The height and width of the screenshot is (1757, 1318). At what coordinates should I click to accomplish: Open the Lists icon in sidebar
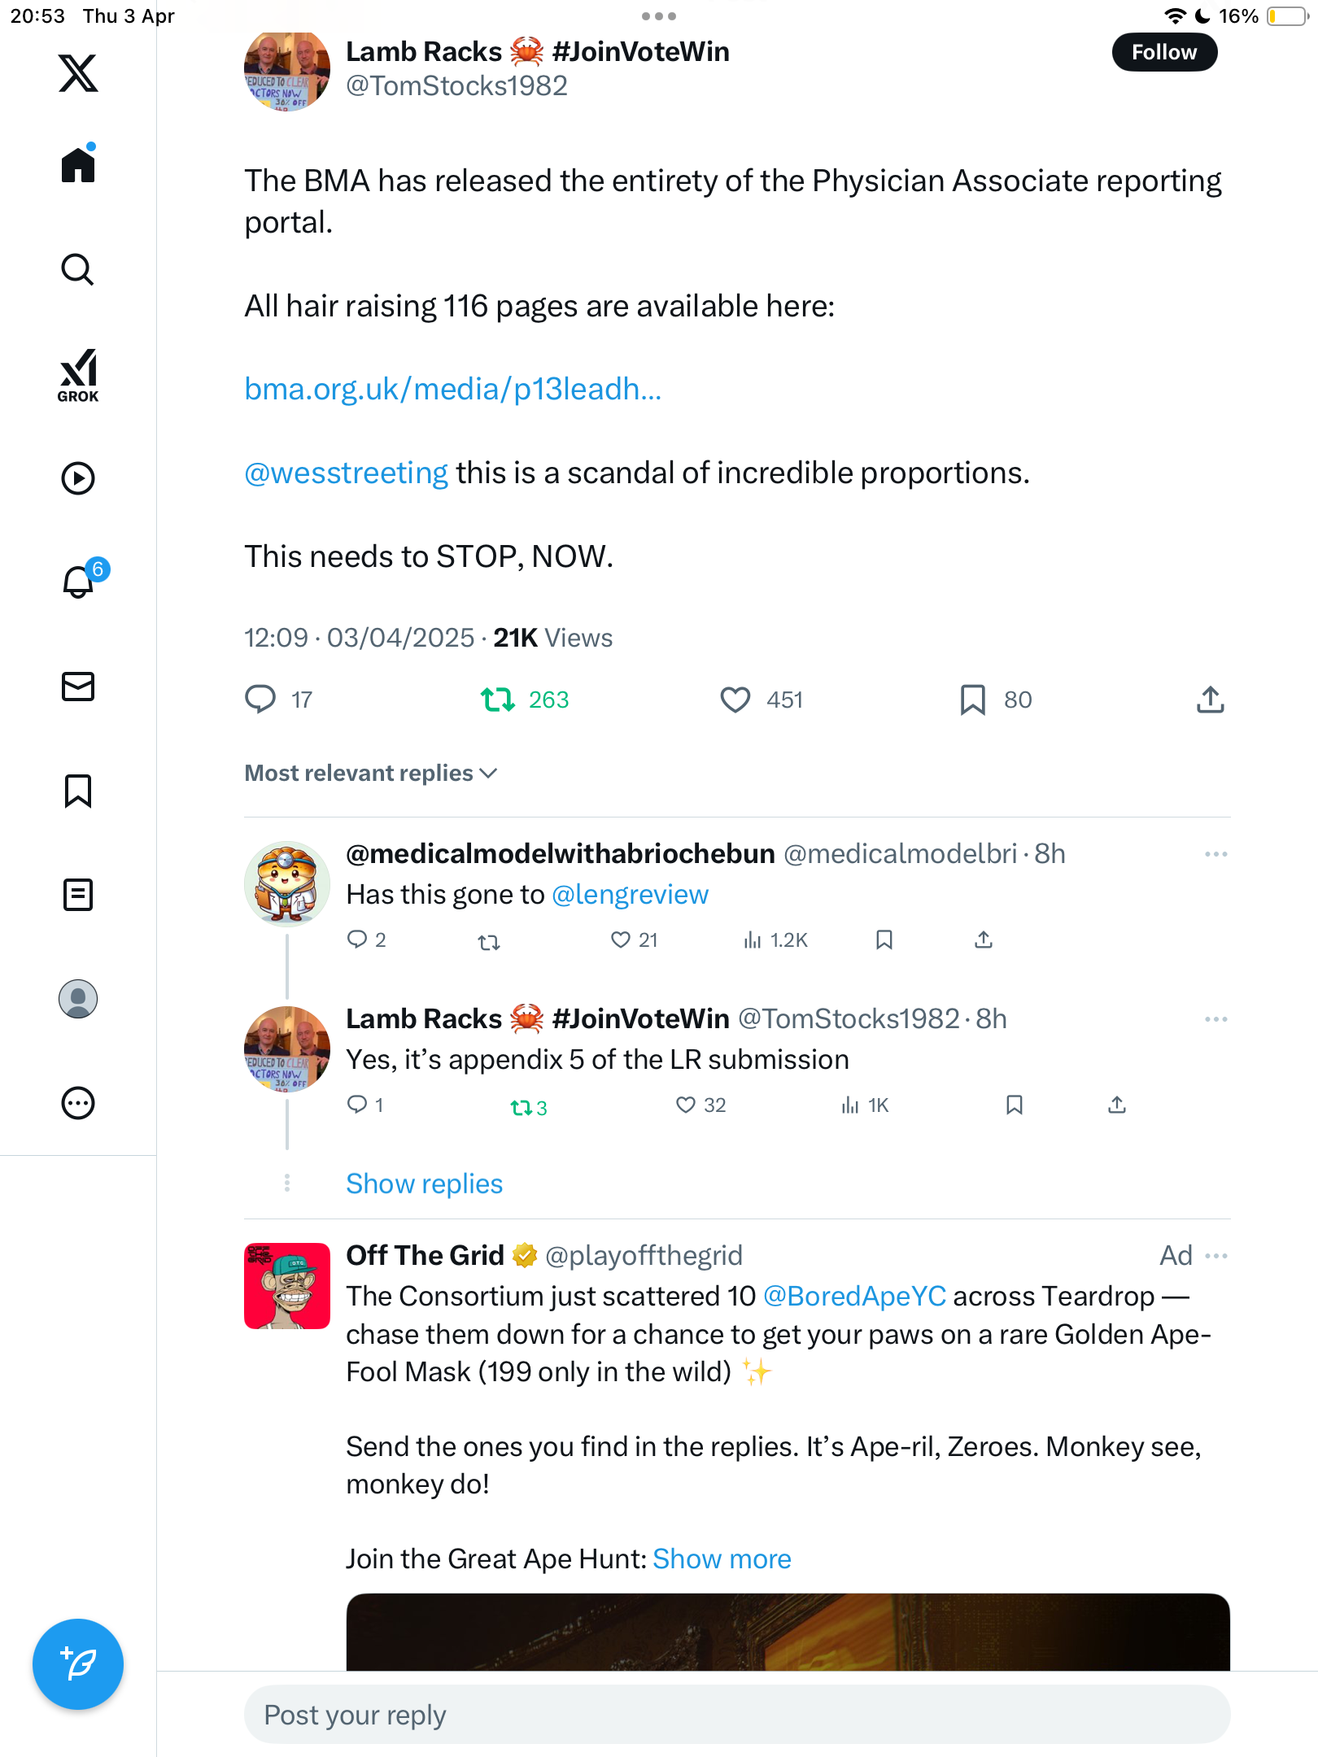(x=78, y=895)
